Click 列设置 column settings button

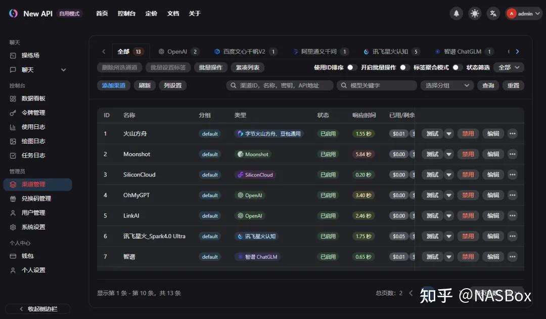tap(173, 85)
